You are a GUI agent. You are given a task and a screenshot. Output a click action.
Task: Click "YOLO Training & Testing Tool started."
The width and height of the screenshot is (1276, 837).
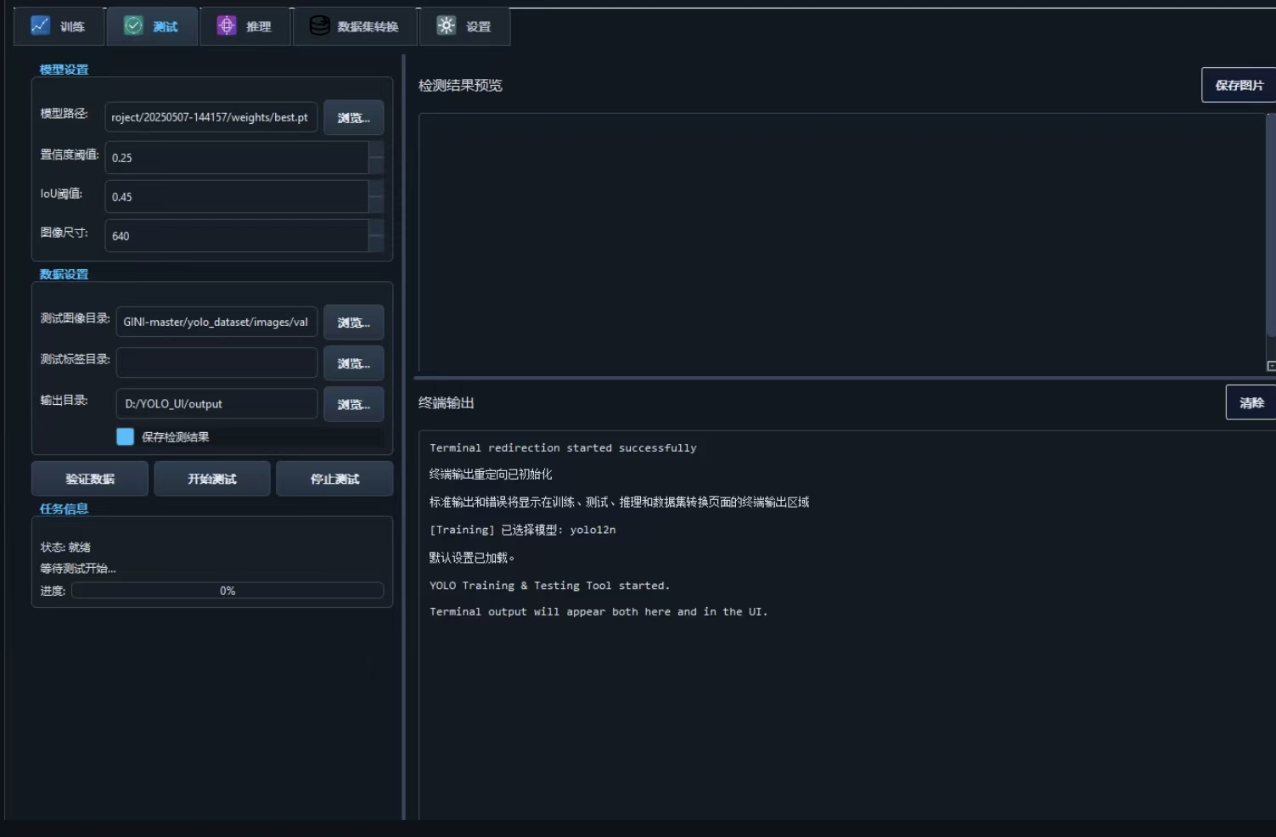[x=549, y=586]
